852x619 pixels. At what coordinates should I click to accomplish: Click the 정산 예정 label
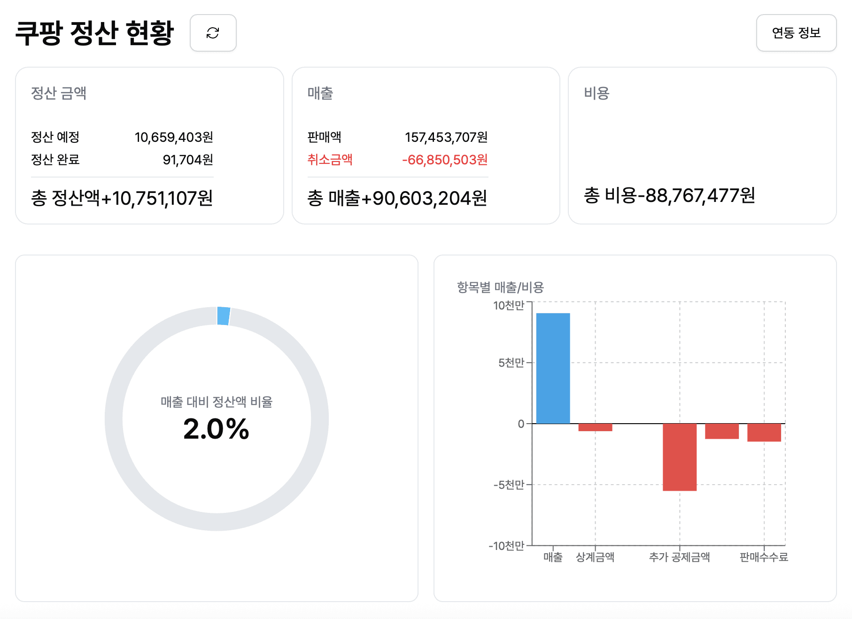pyautogui.click(x=55, y=137)
